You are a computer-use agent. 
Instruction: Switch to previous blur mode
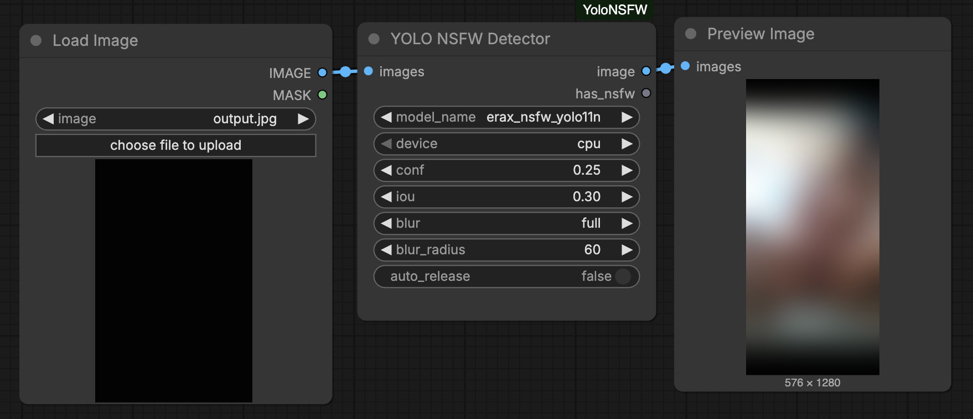(386, 223)
